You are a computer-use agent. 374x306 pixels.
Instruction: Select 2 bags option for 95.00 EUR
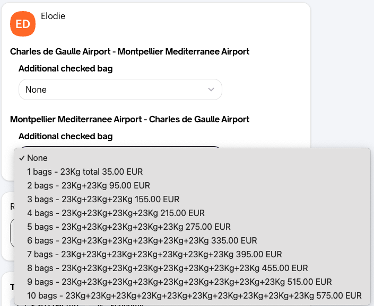coord(89,186)
